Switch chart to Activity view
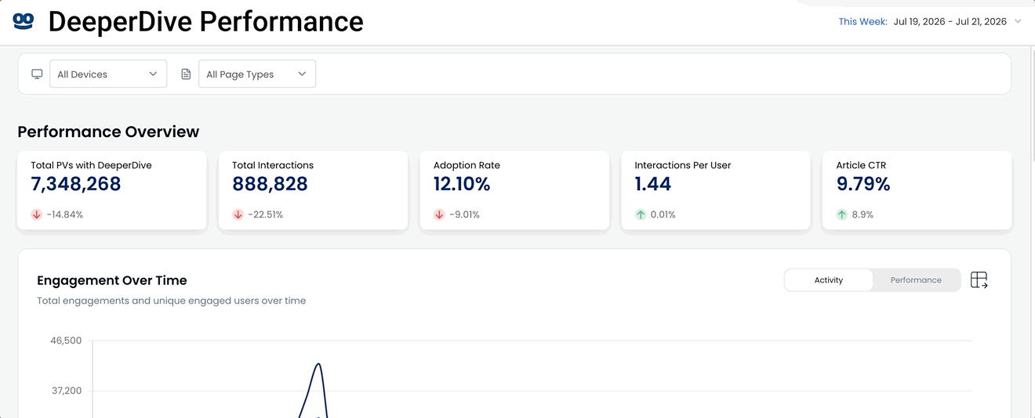The width and height of the screenshot is (1035, 418). click(829, 280)
